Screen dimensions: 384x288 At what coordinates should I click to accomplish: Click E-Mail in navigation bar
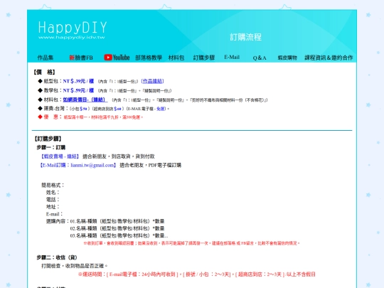point(232,57)
